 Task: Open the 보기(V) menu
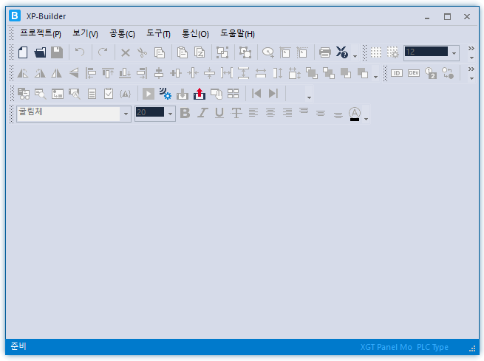(x=85, y=34)
